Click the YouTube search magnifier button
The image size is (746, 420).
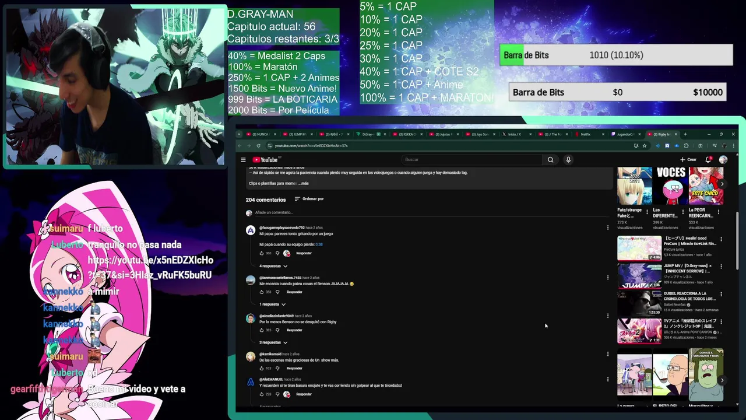coord(550,159)
